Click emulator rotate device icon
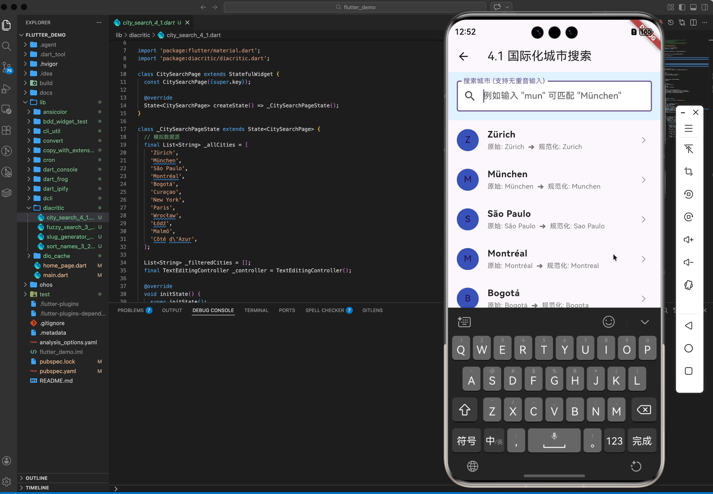 tap(689, 285)
